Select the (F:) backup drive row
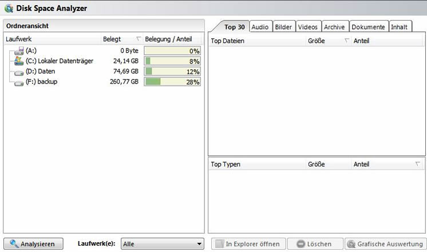This screenshot has width=427, height=252. tap(104, 82)
